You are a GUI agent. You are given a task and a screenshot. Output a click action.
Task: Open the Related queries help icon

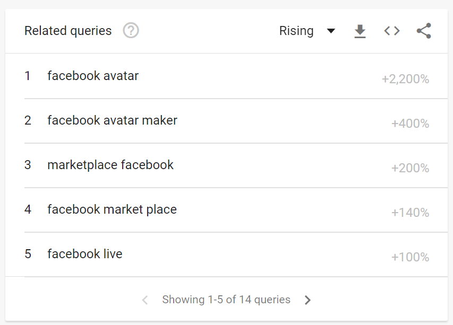coord(131,31)
